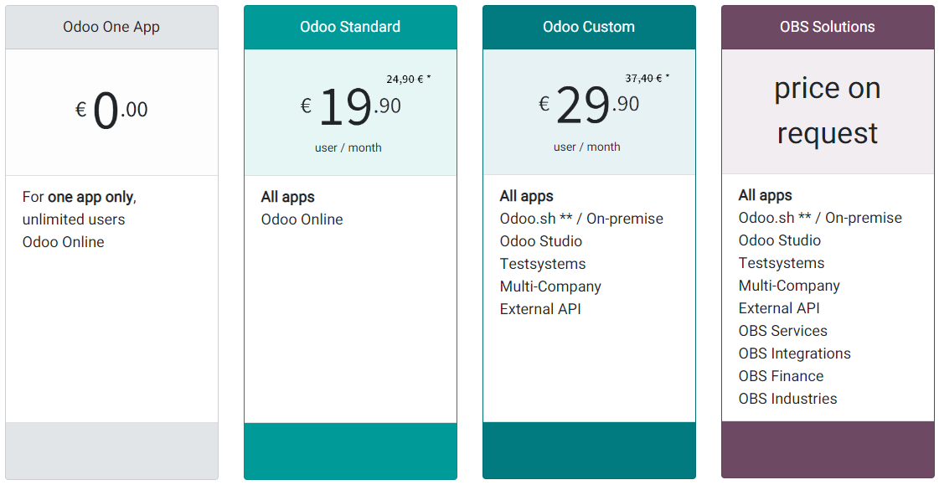Click the "OBS Integrations" feature

coord(795,353)
